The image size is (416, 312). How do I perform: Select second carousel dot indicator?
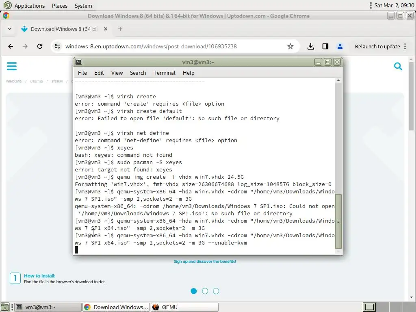[x=205, y=291]
